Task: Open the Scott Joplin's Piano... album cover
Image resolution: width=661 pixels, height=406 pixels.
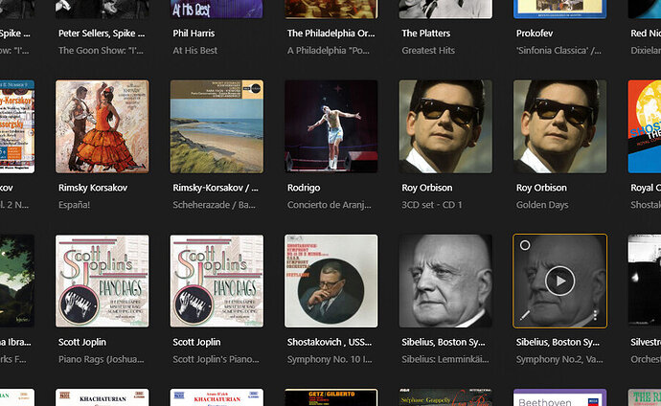Action: [217, 281]
